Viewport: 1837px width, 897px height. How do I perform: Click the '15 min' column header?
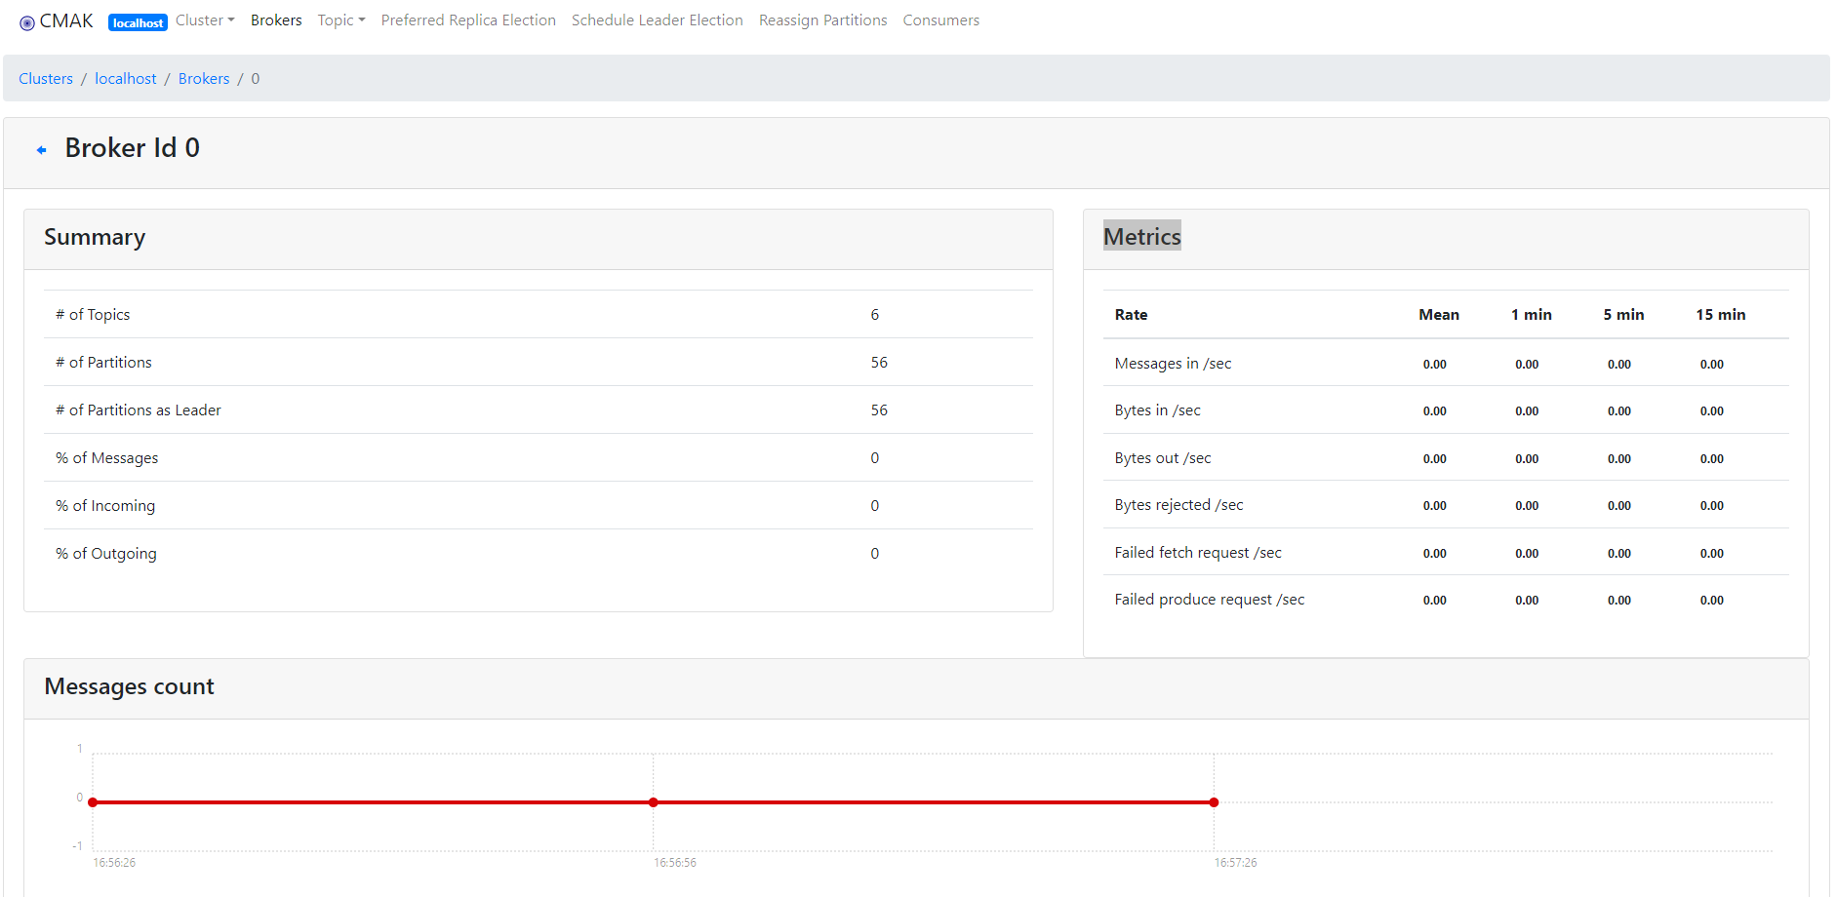coord(1721,315)
